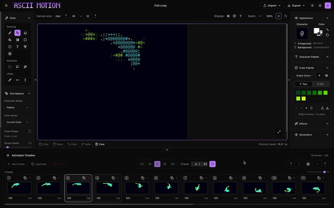The height and width of the screenshot is (208, 334).
Task: Select the Lasso selection tool
Action: (x=17, y=67)
